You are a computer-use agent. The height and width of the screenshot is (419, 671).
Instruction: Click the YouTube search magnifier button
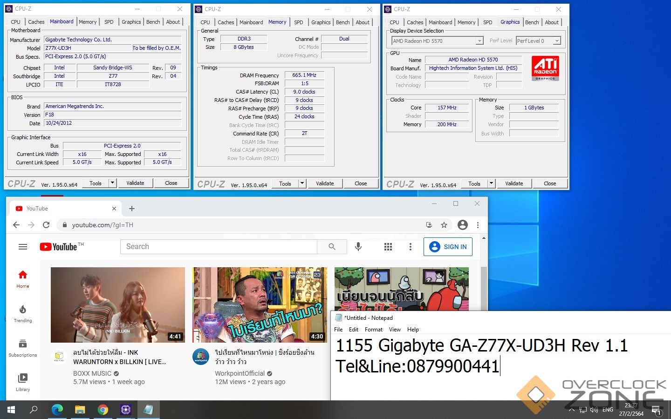tap(332, 247)
